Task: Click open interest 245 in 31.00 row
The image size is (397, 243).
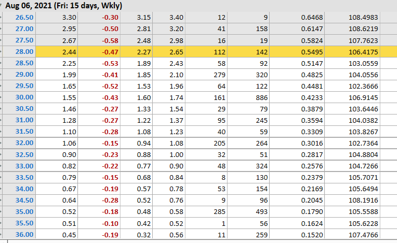Action: (x=262, y=120)
